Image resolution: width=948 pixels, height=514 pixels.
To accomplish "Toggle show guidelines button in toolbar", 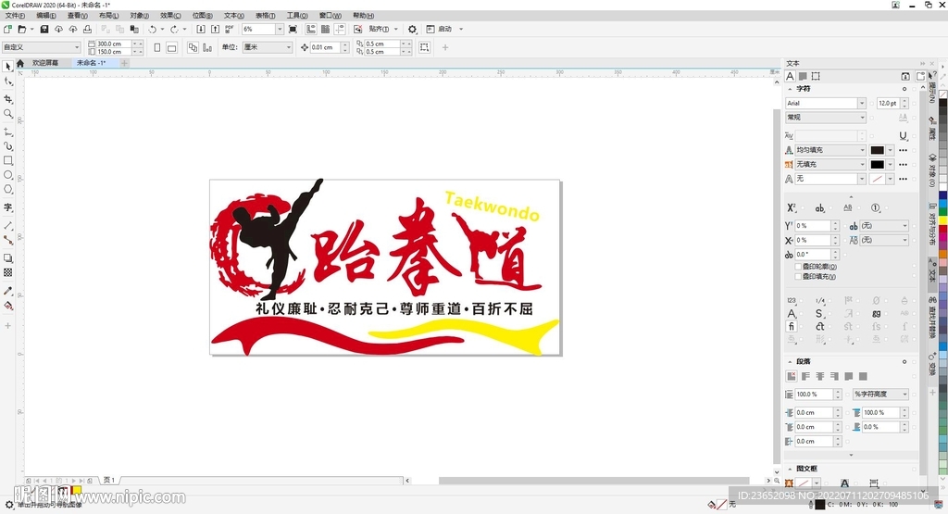I will 340,29.
